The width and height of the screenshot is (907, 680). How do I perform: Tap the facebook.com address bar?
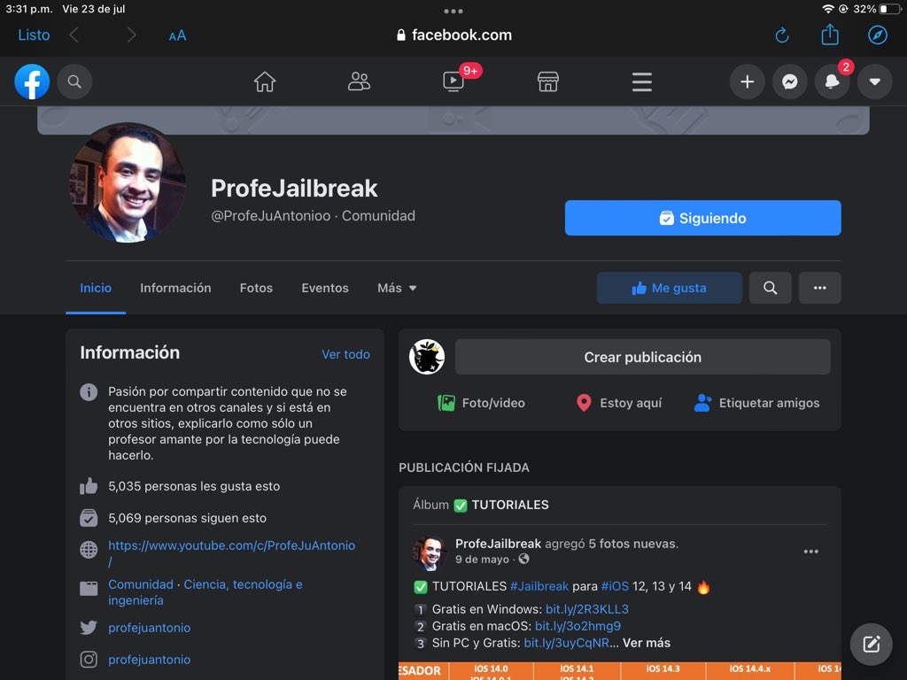(454, 35)
